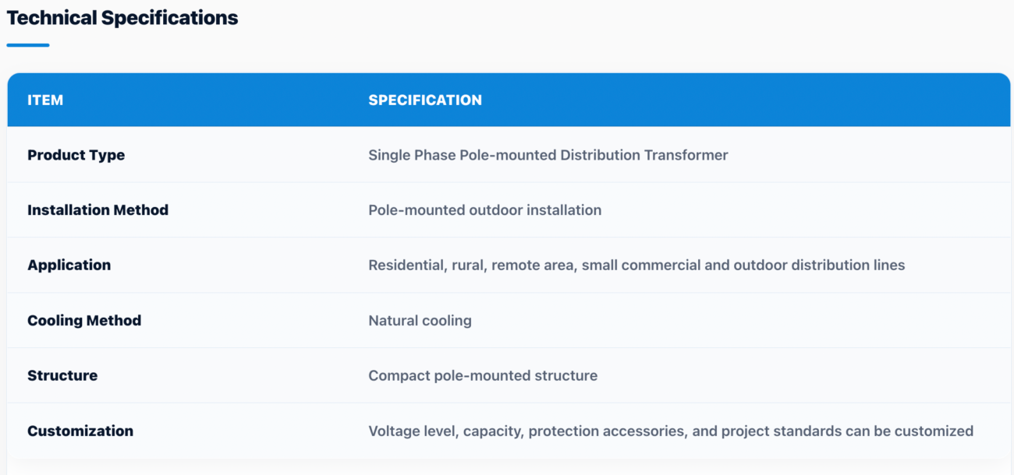Viewport: 1014px width, 475px height.
Task: Select the SPECIFICATION column header
Action: pyautogui.click(x=425, y=100)
